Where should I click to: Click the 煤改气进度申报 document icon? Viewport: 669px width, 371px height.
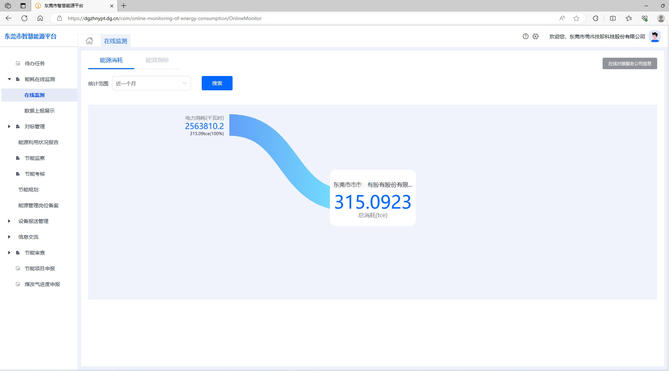point(18,284)
